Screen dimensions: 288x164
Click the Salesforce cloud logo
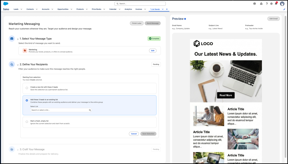coord(6,4)
